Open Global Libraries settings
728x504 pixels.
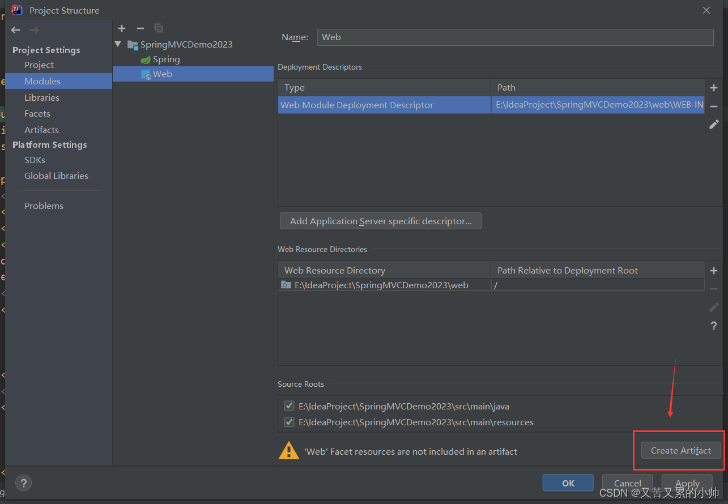click(56, 176)
